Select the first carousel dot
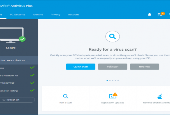The height and width of the screenshot is (115, 170). 107,81
